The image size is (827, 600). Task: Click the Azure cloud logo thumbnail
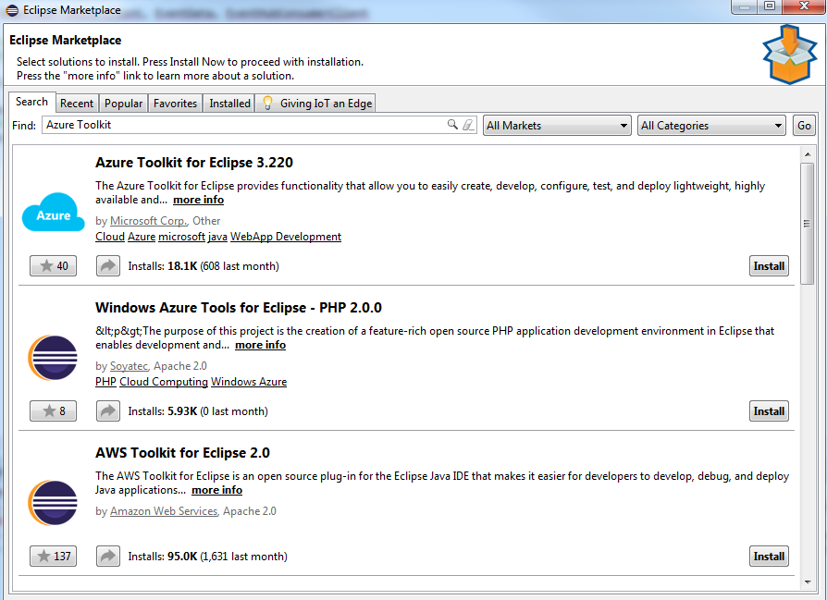pos(54,212)
